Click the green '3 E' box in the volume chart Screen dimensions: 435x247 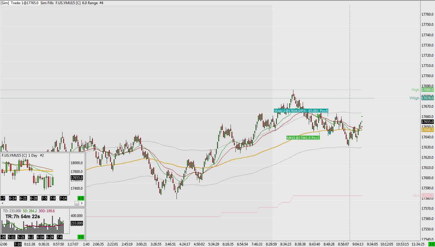tap(81, 237)
